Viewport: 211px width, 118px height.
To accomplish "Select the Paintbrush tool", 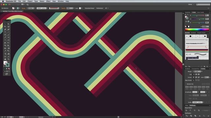I will point(8,35).
